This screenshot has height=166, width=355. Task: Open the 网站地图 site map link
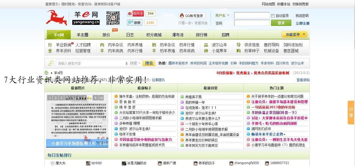click(268, 4)
